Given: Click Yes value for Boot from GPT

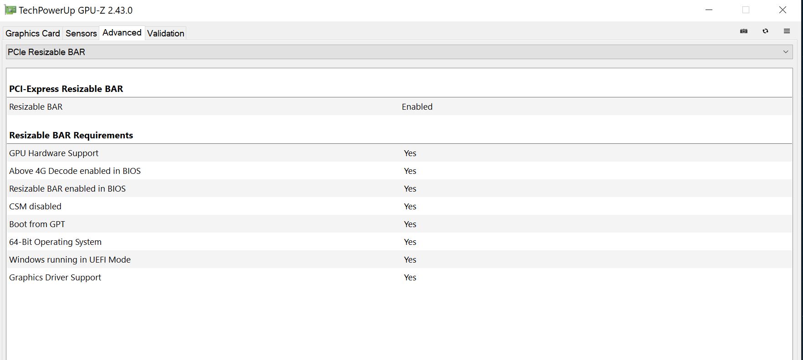Looking at the screenshot, I should tap(410, 224).
